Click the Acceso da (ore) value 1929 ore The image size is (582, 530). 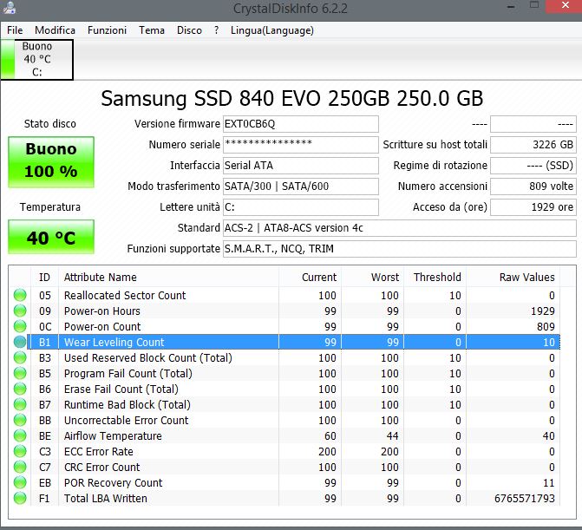533,207
